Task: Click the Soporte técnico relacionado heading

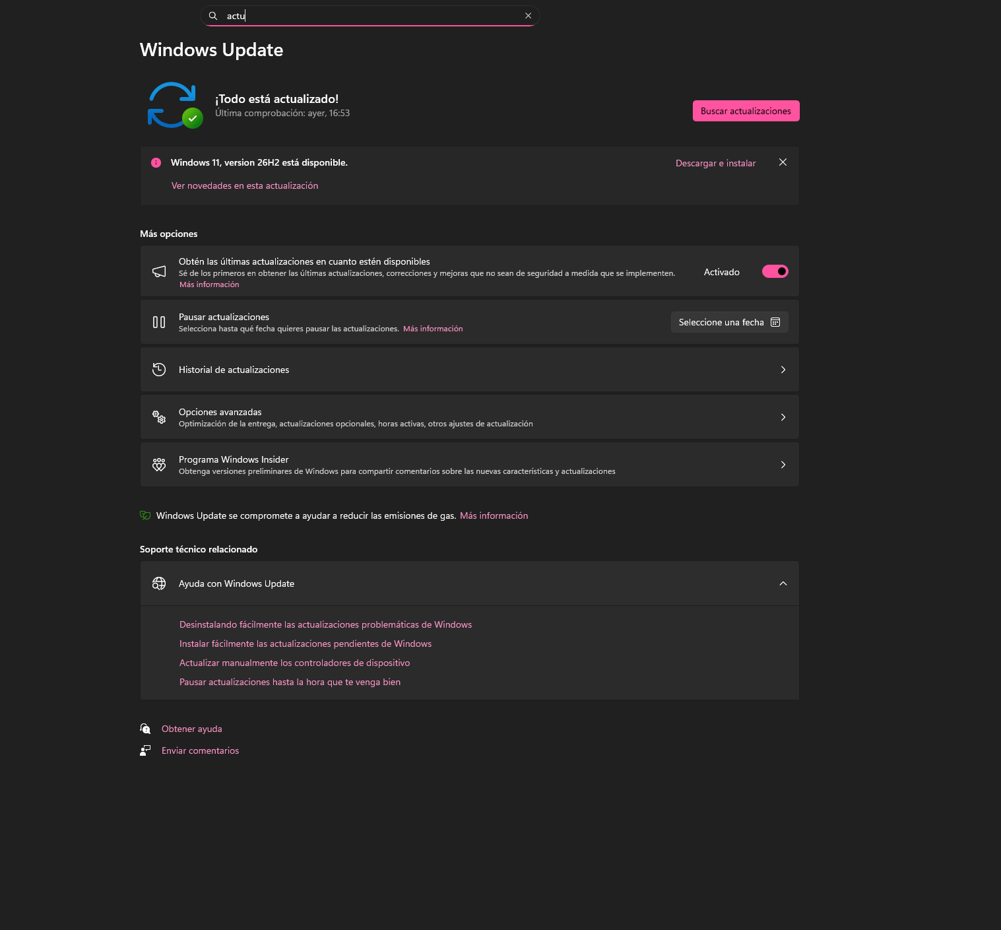Action: pyautogui.click(x=199, y=549)
